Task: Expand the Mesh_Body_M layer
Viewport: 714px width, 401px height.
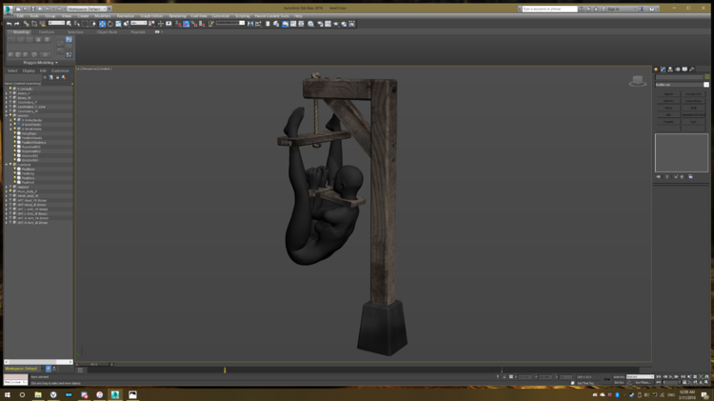Action: pyautogui.click(x=7, y=196)
